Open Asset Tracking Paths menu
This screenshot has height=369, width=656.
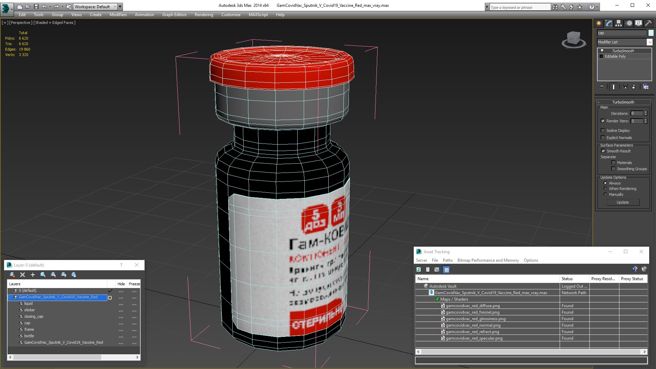[x=448, y=260]
